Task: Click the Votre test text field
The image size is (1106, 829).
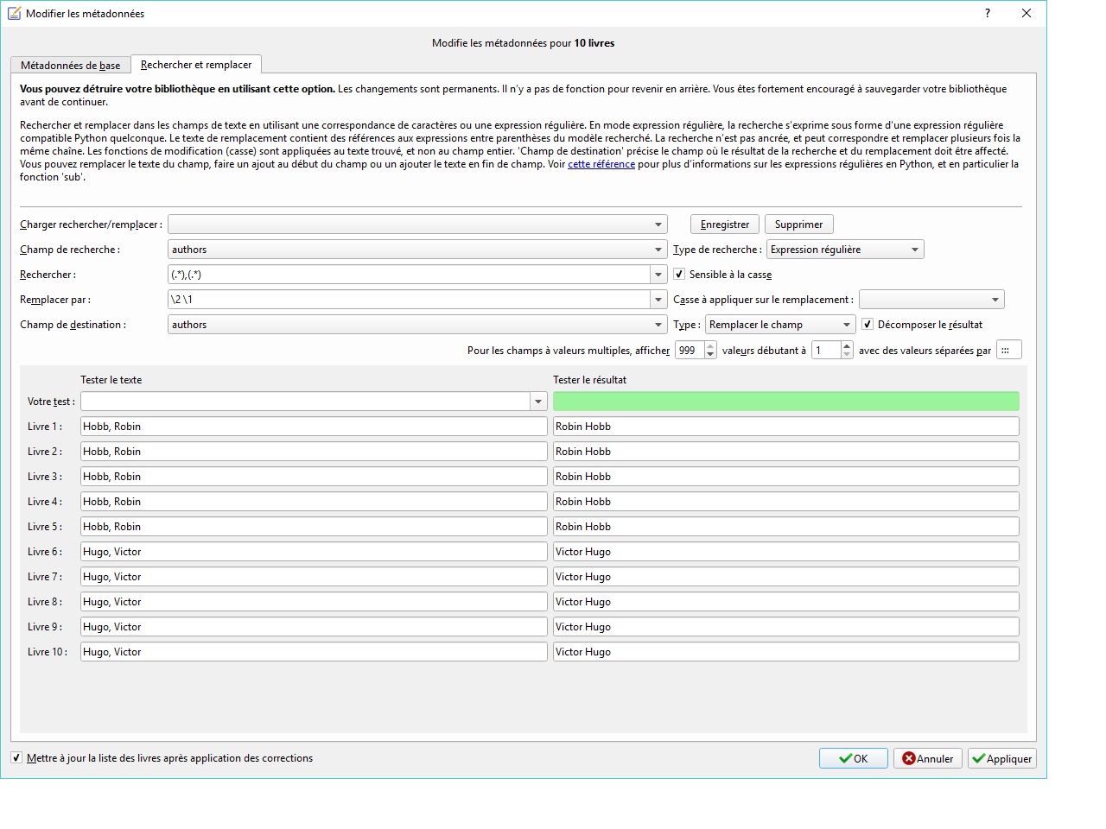Action: (305, 402)
